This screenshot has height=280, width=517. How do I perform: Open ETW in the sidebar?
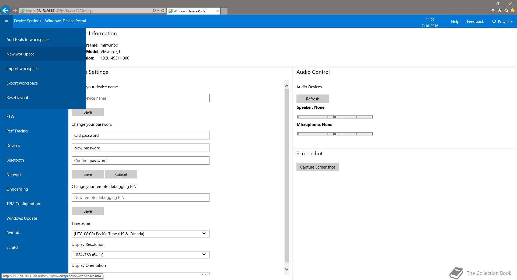pos(34,117)
